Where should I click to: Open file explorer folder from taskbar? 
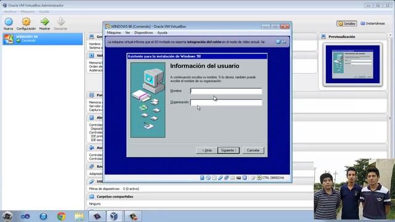pyautogui.click(x=80, y=216)
